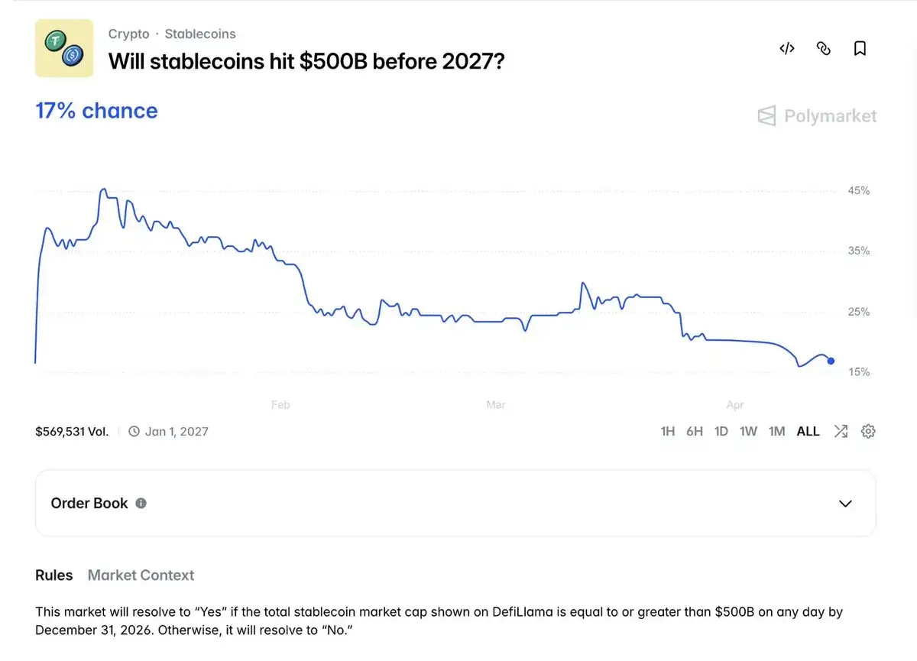
Task: Click the clock icon beside Jan 1, 2027
Action: point(134,431)
